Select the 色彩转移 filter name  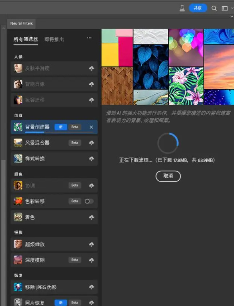35,202
